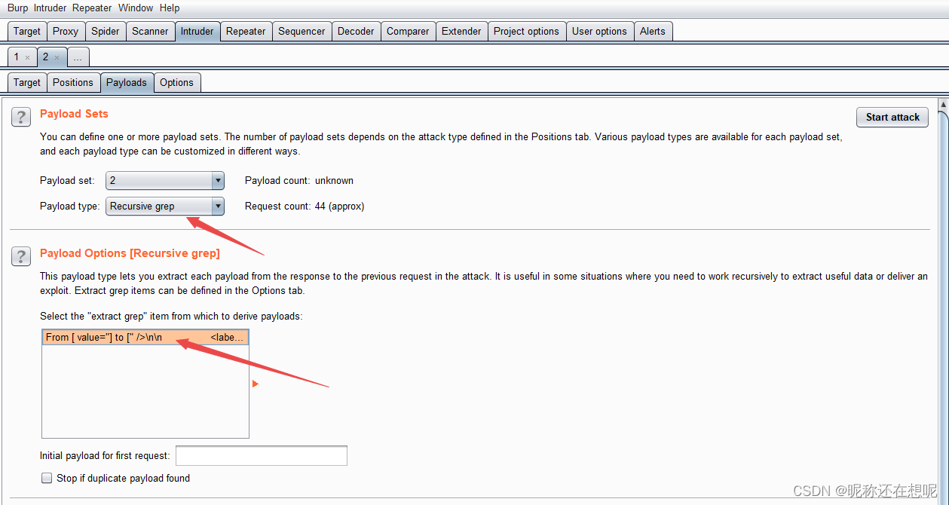This screenshot has height=505, width=949.
Task: Open the Intruder menu
Action: click(x=50, y=8)
